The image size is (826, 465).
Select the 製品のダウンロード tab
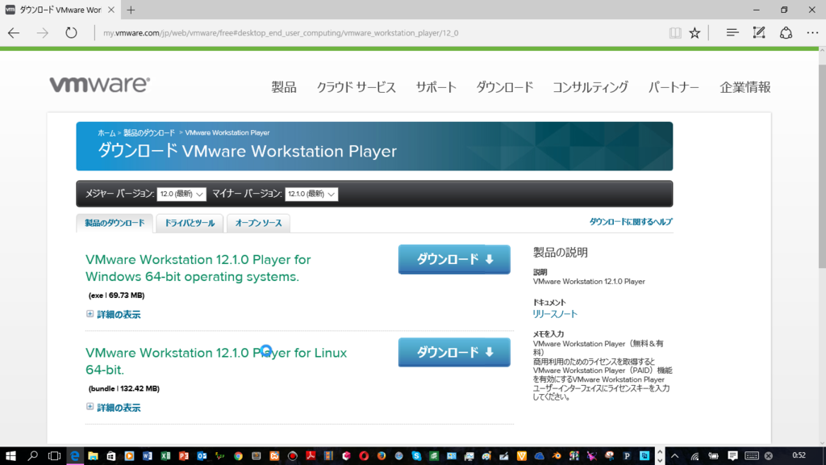[115, 223]
